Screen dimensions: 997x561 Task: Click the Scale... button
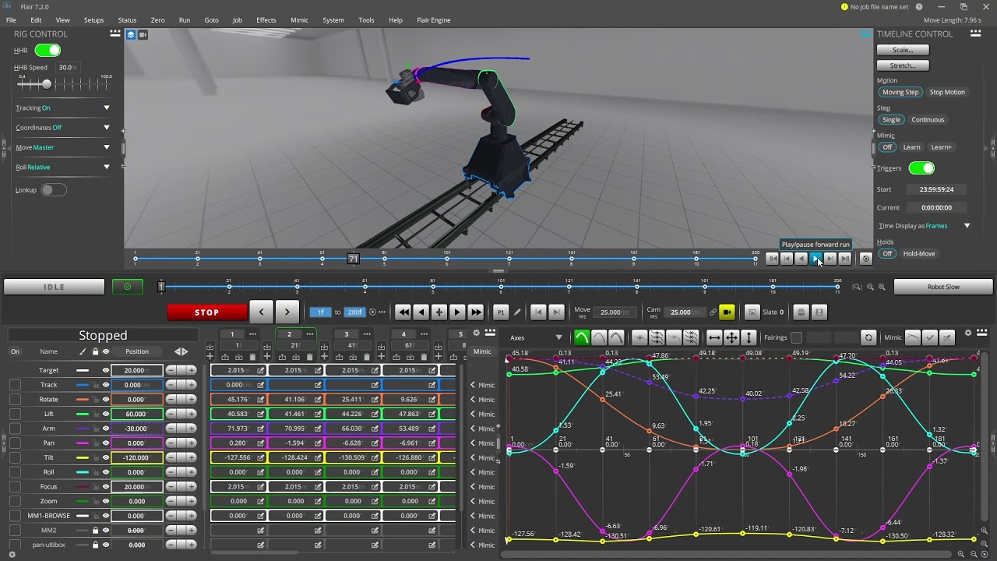[903, 50]
